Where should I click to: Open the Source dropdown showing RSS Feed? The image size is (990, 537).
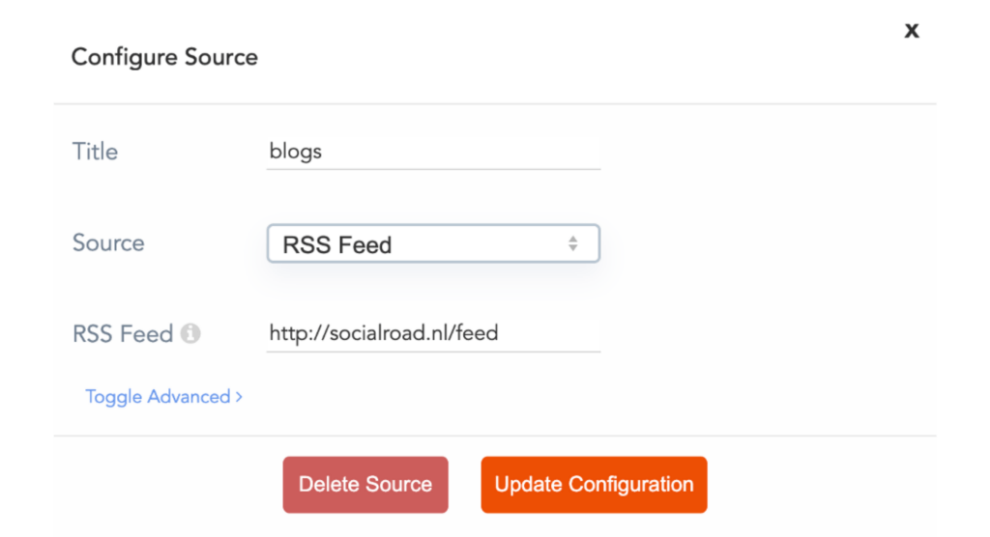433,243
